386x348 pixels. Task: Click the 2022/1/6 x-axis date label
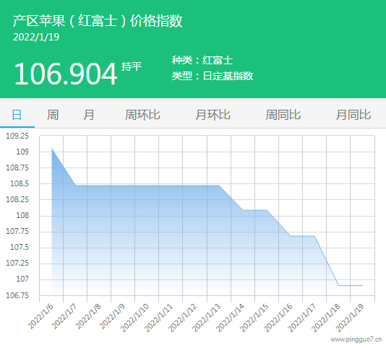pos(40,316)
